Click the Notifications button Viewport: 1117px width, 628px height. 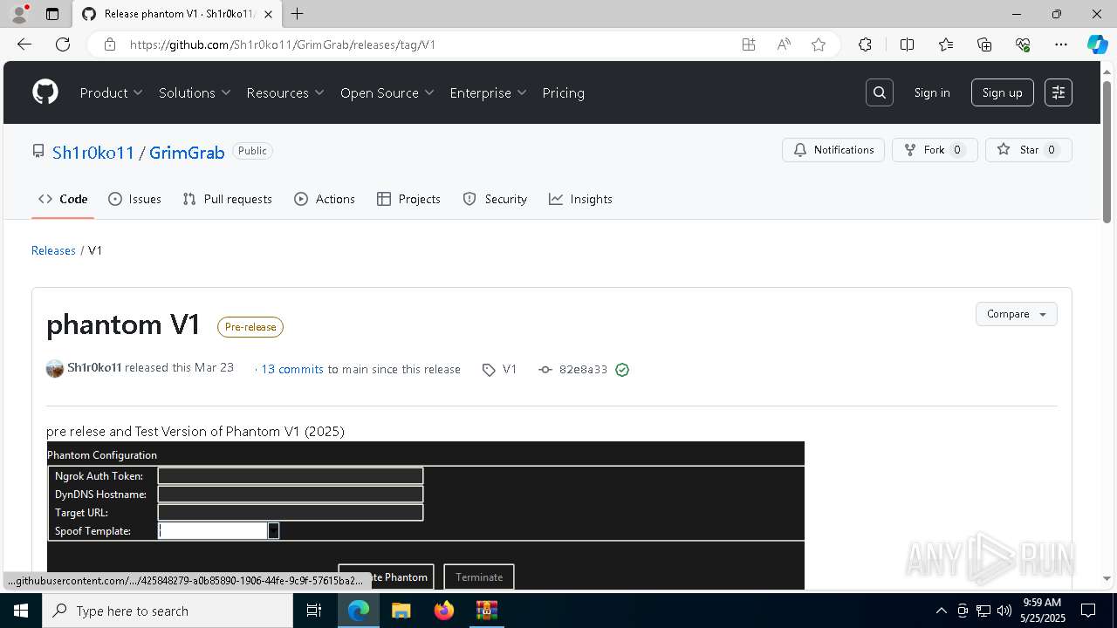(x=833, y=150)
